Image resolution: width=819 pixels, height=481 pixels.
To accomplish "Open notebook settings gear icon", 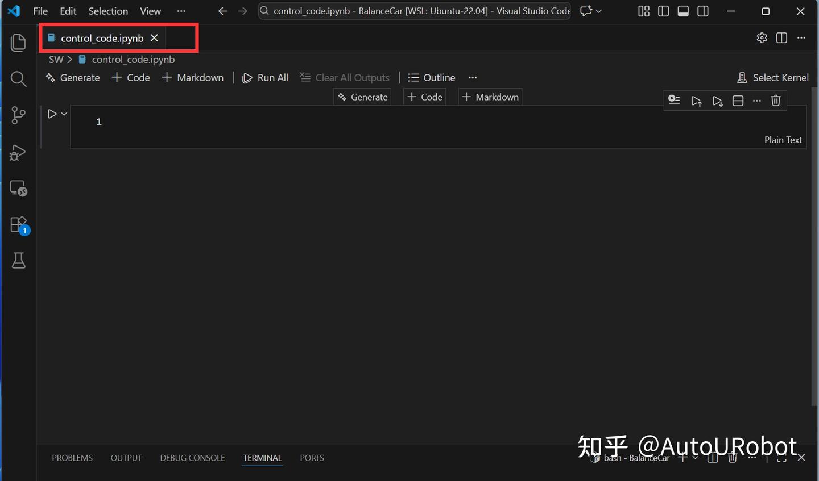I will (762, 37).
